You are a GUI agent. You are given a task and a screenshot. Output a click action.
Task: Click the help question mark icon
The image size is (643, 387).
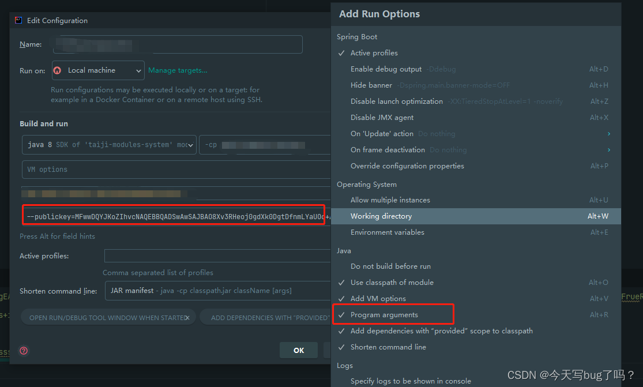[x=24, y=351]
